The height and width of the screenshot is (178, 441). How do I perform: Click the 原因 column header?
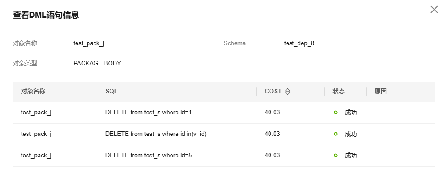point(381,91)
